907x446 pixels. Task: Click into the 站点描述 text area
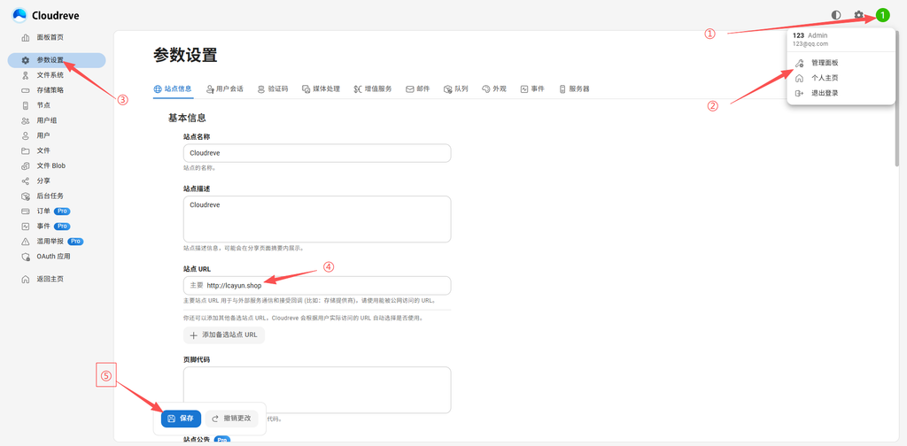coord(317,219)
